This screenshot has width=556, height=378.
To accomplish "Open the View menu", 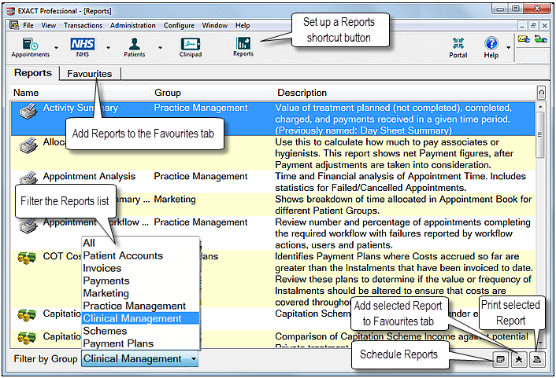I will click(x=48, y=25).
